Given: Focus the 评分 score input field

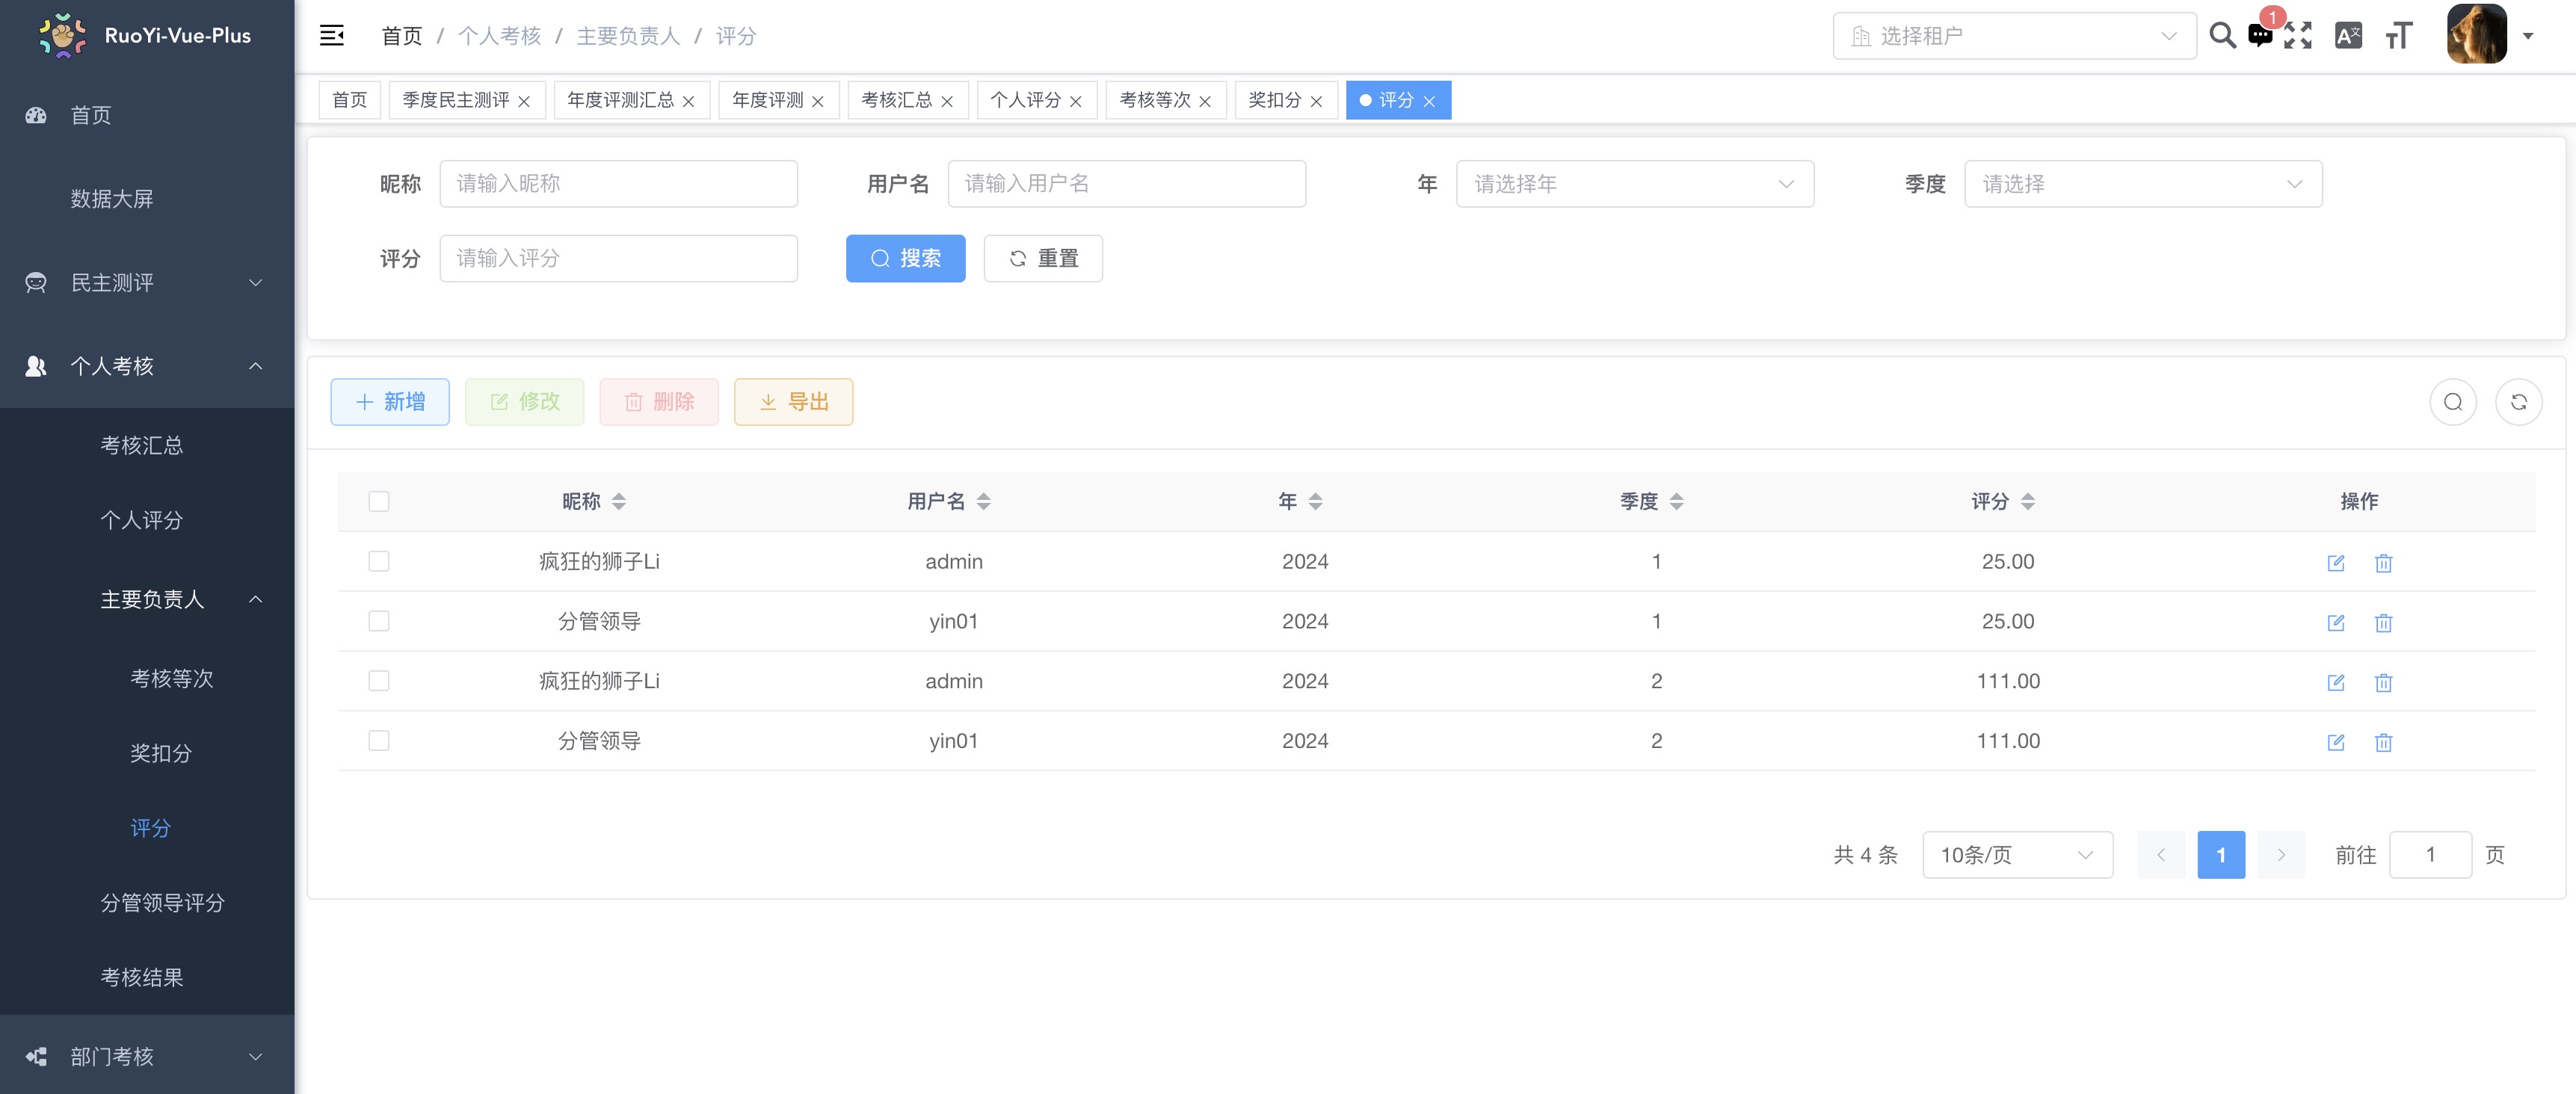Looking at the screenshot, I should [x=619, y=259].
